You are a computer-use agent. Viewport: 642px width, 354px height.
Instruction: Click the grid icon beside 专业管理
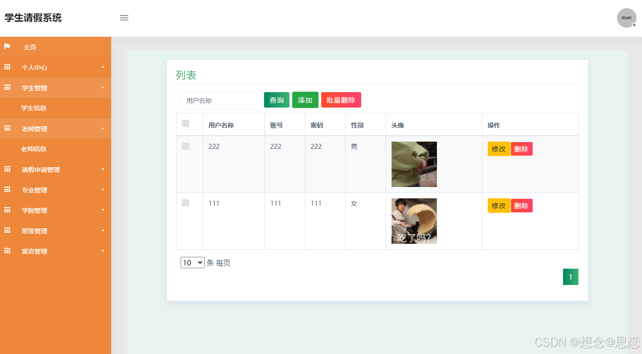7,190
